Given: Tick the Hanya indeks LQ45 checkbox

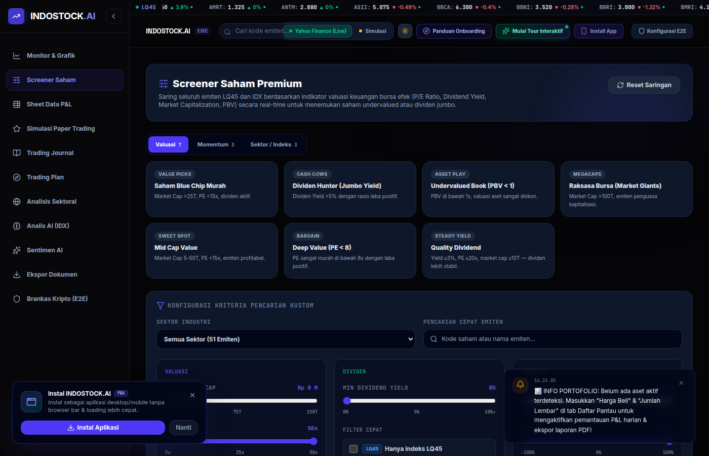Looking at the screenshot, I should 353,449.
